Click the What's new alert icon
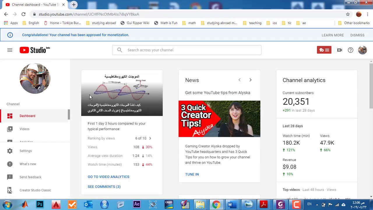 pos(10,164)
